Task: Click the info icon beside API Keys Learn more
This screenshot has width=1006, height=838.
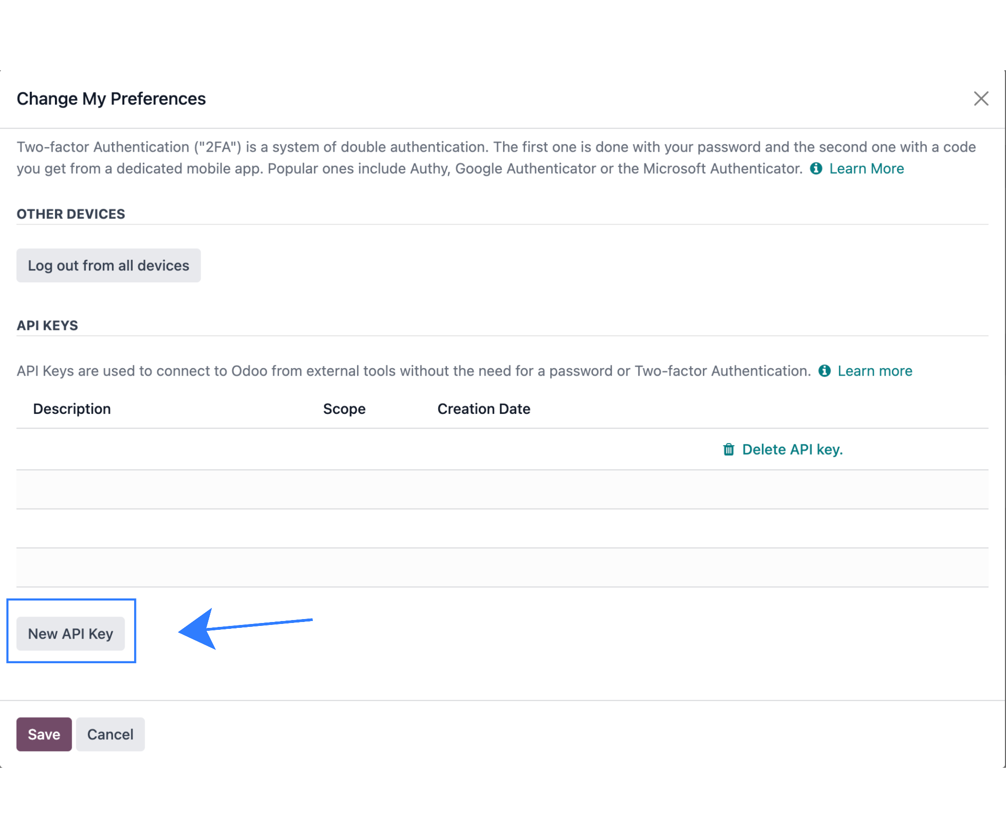Action: 825,371
